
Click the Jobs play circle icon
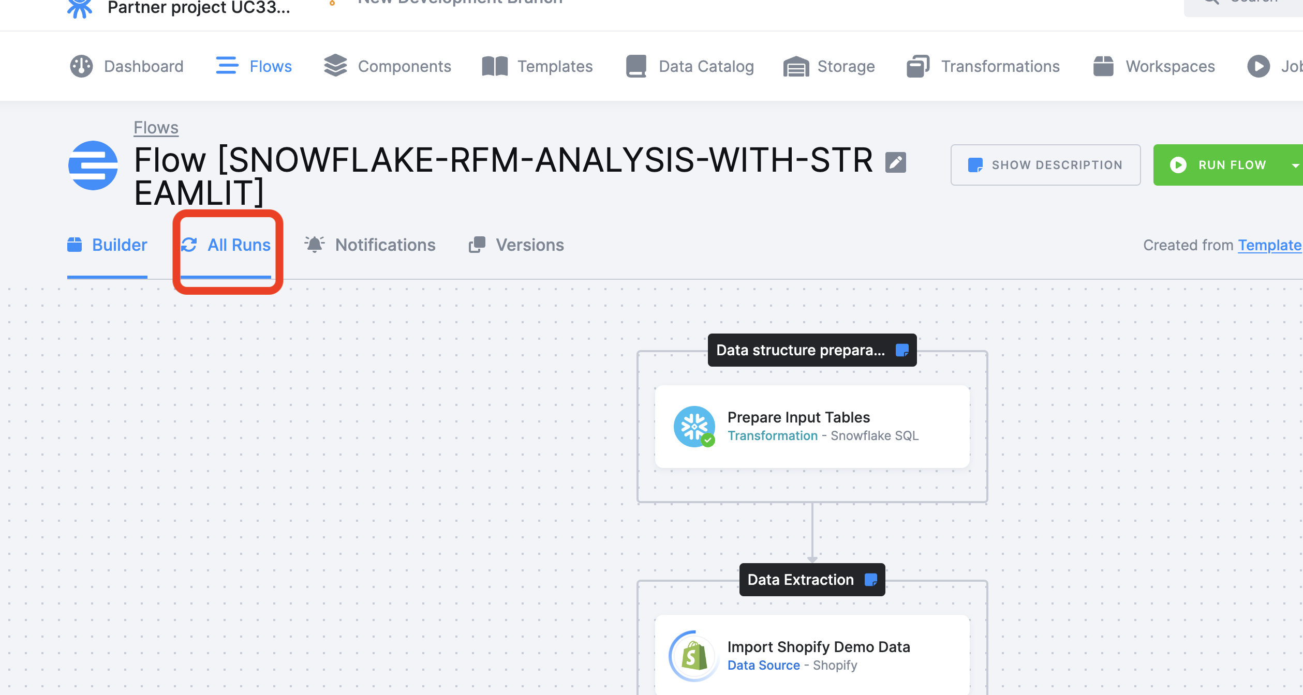coord(1258,66)
